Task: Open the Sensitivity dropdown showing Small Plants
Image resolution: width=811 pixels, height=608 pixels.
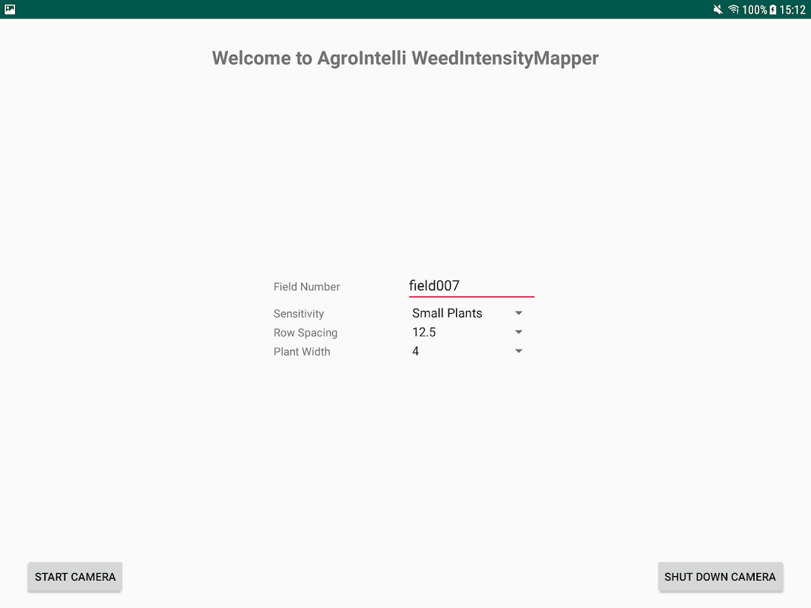Action: tap(467, 313)
